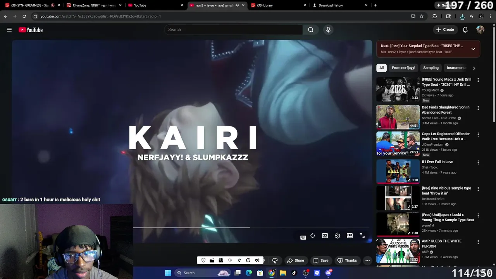Click the shield icon in overlay toolbar
The height and width of the screenshot is (279, 496).
click(x=203, y=260)
